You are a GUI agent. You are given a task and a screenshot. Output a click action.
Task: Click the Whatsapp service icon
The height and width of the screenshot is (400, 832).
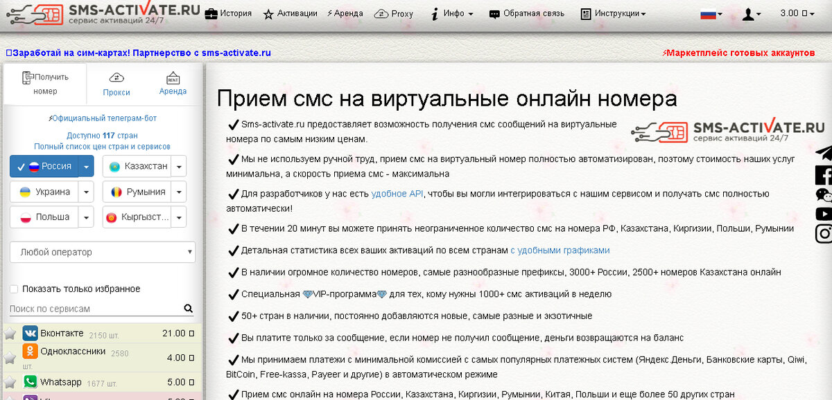(x=30, y=381)
